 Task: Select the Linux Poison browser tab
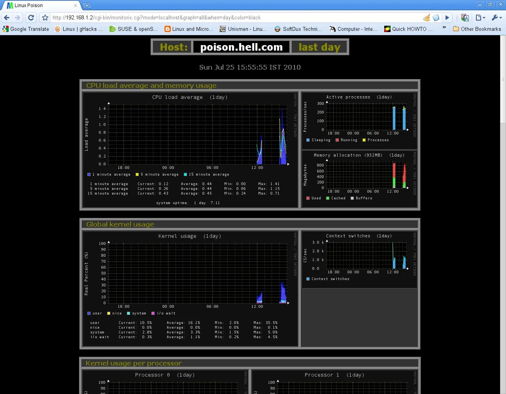tap(42, 6)
